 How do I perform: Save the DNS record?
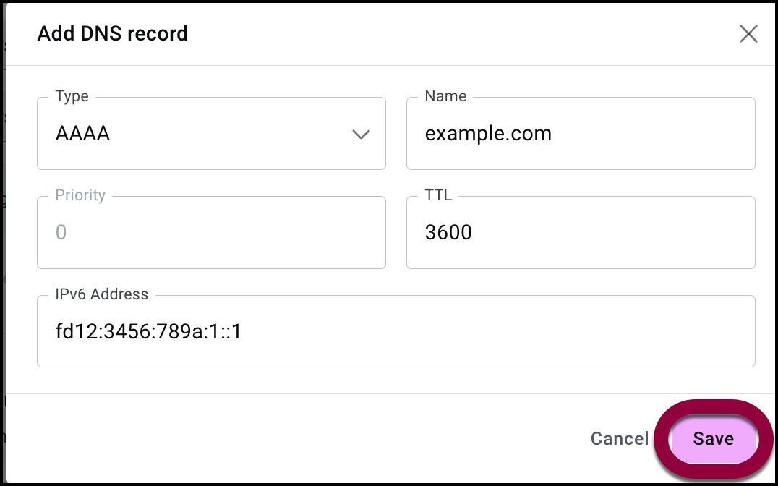point(713,439)
